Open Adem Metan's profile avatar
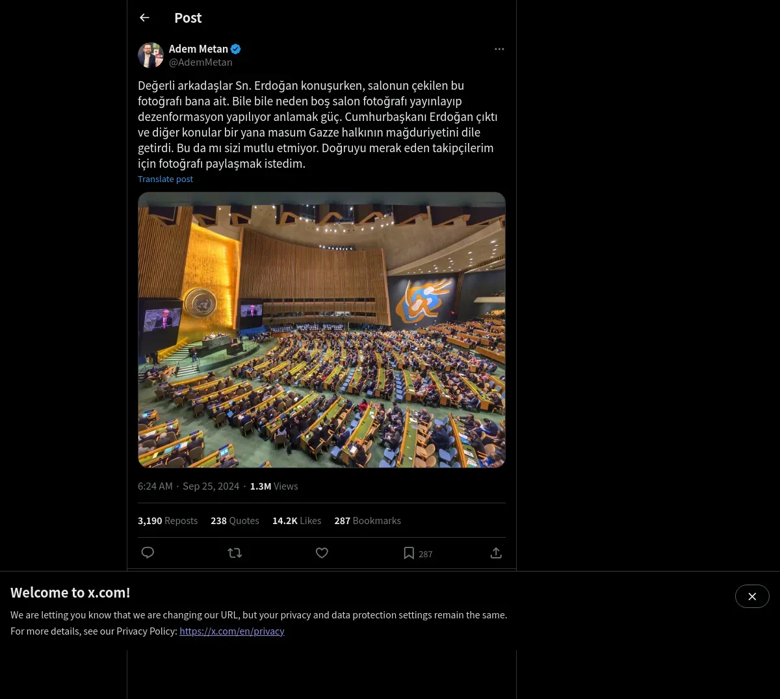 (151, 55)
